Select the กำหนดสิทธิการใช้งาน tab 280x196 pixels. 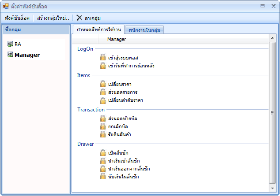click(x=98, y=30)
